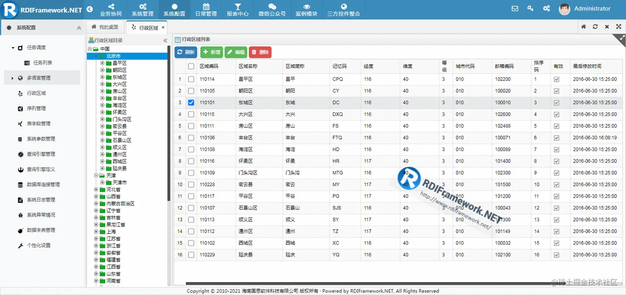Image resolution: width=626 pixels, height=295 pixels.
Task: Open the 三方控件整合 top menu
Action: pos(344,10)
